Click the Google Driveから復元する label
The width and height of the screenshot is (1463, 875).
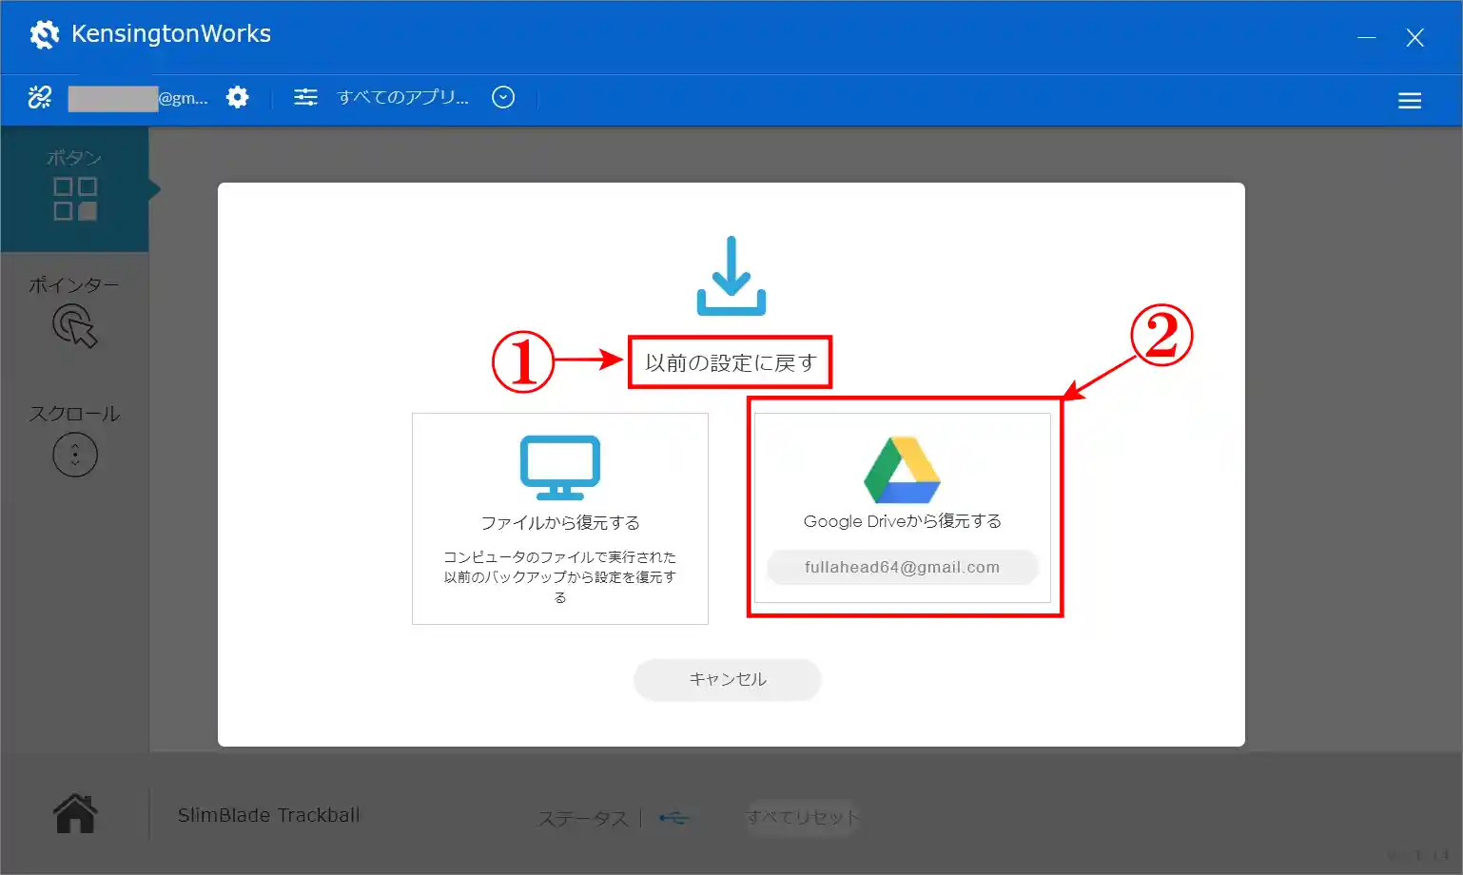(x=902, y=521)
